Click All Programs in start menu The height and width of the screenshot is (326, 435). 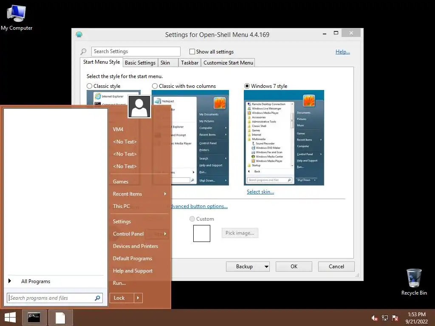tap(36, 281)
